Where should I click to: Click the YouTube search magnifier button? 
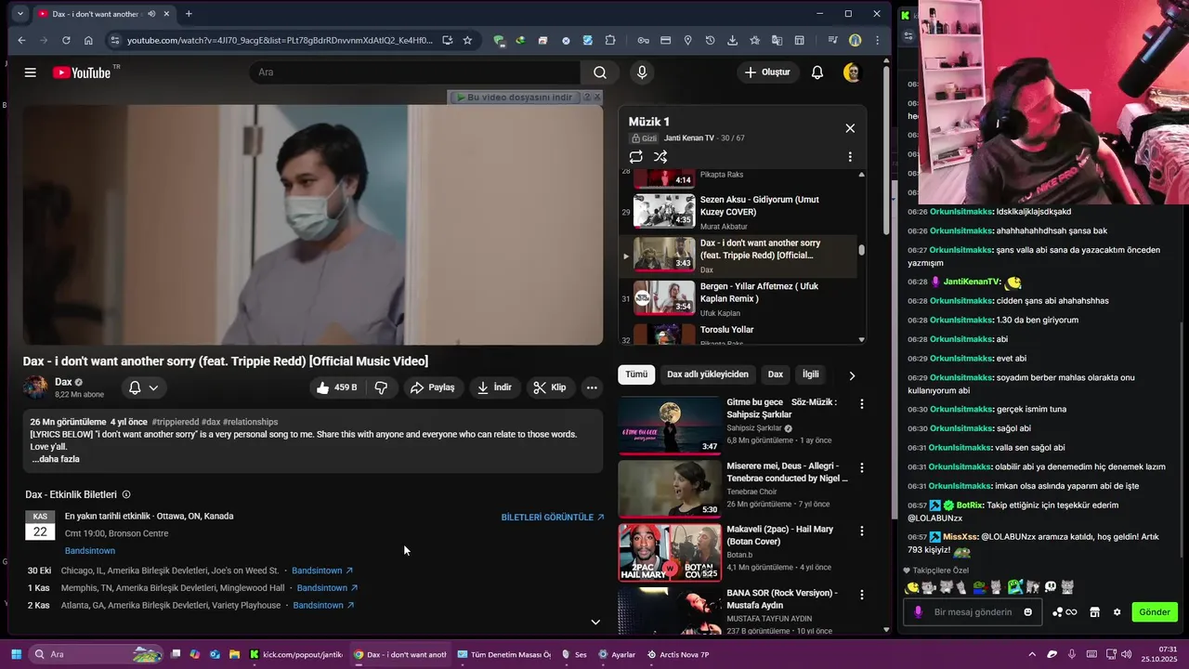pos(600,72)
